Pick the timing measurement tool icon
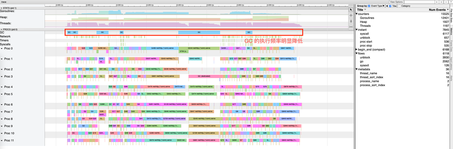Viewport: 453px width, 149px height. click(351, 27)
